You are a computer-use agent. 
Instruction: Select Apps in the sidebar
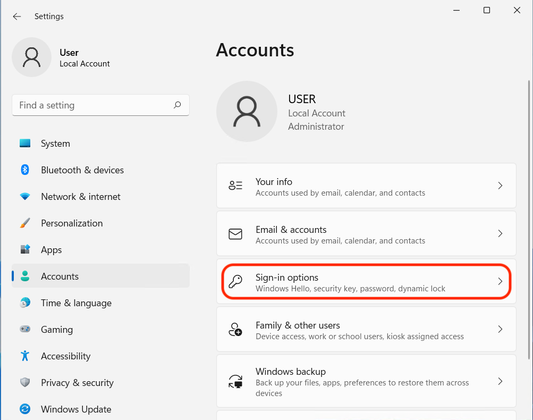[52, 250]
